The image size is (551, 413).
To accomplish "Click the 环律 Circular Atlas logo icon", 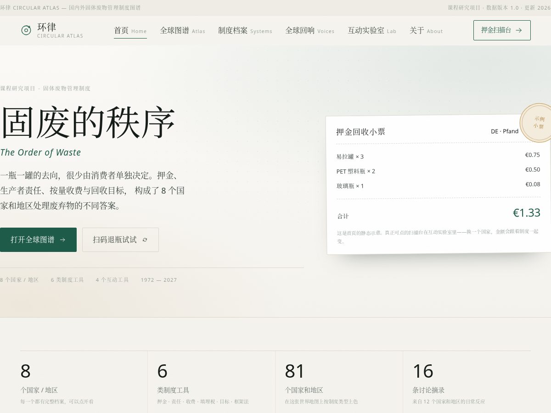I will [x=26, y=30].
